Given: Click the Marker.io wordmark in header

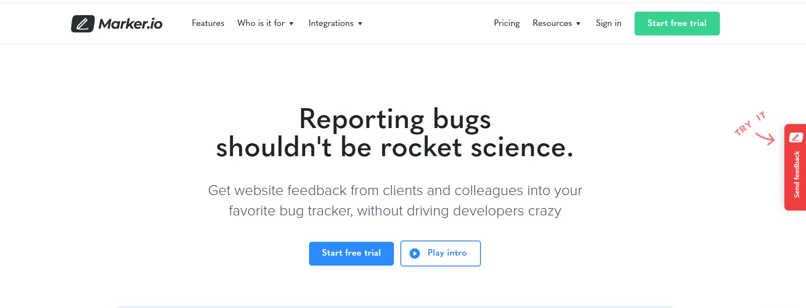Looking at the screenshot, I should coord(130,24).
